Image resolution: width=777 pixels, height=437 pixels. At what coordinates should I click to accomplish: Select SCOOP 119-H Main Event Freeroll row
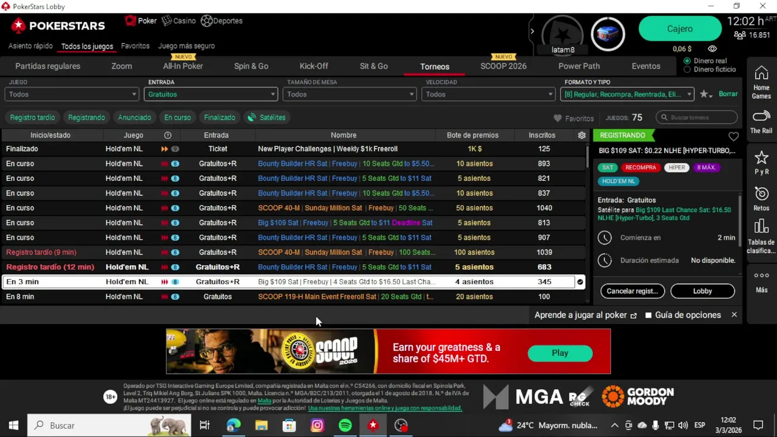click(x=293, y=297)
